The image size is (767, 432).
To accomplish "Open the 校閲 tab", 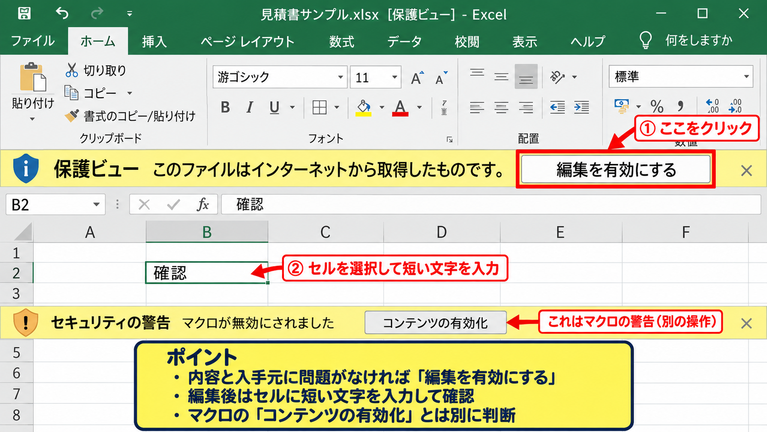I will coord(467,41).
